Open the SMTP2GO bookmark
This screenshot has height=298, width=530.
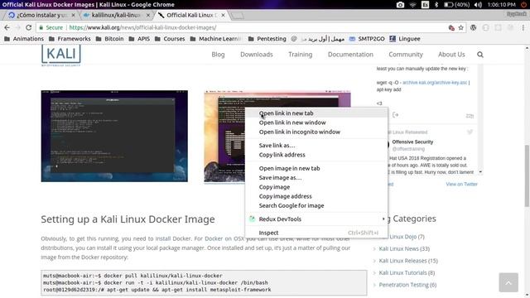pyautogui.click(x=367, y=39)
